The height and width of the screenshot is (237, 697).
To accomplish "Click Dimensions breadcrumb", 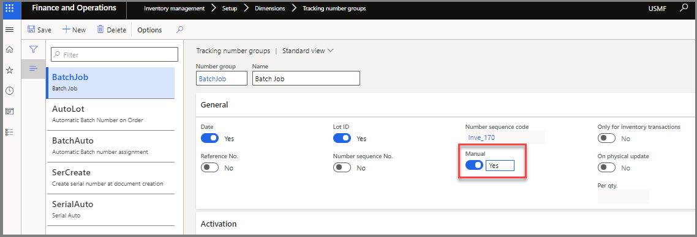I will [270, 9].
